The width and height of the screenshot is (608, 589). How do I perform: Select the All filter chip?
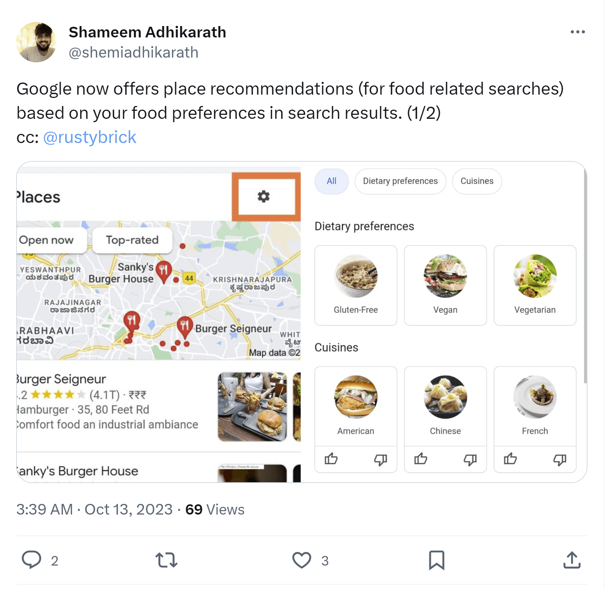pyautogui.click(x=332, y=181)
